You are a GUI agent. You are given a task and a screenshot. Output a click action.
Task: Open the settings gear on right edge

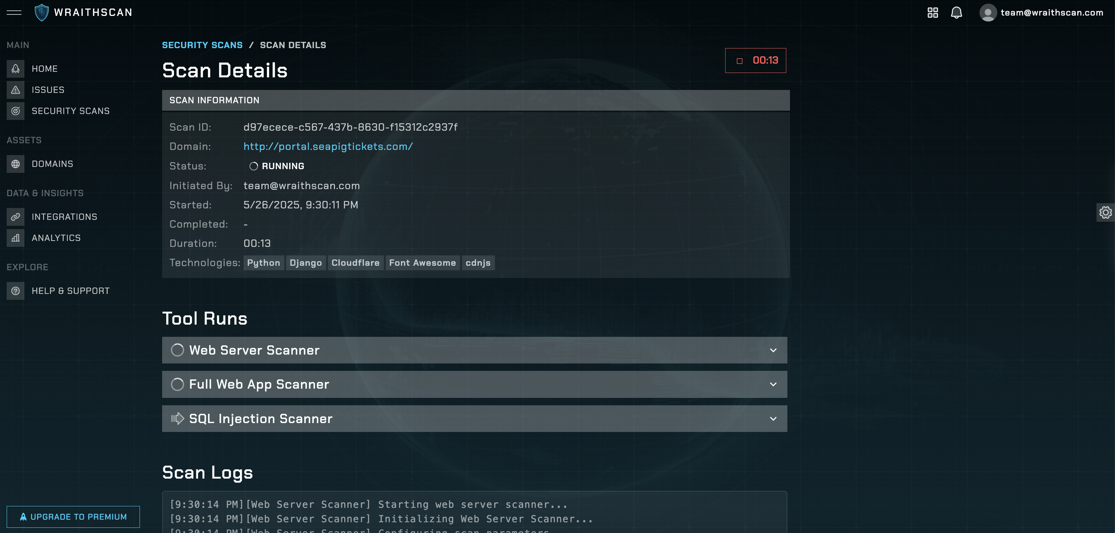[1106, 212]
